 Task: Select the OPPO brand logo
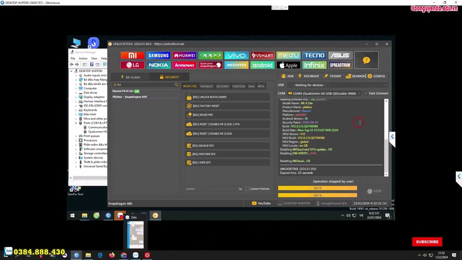point(210,55)
